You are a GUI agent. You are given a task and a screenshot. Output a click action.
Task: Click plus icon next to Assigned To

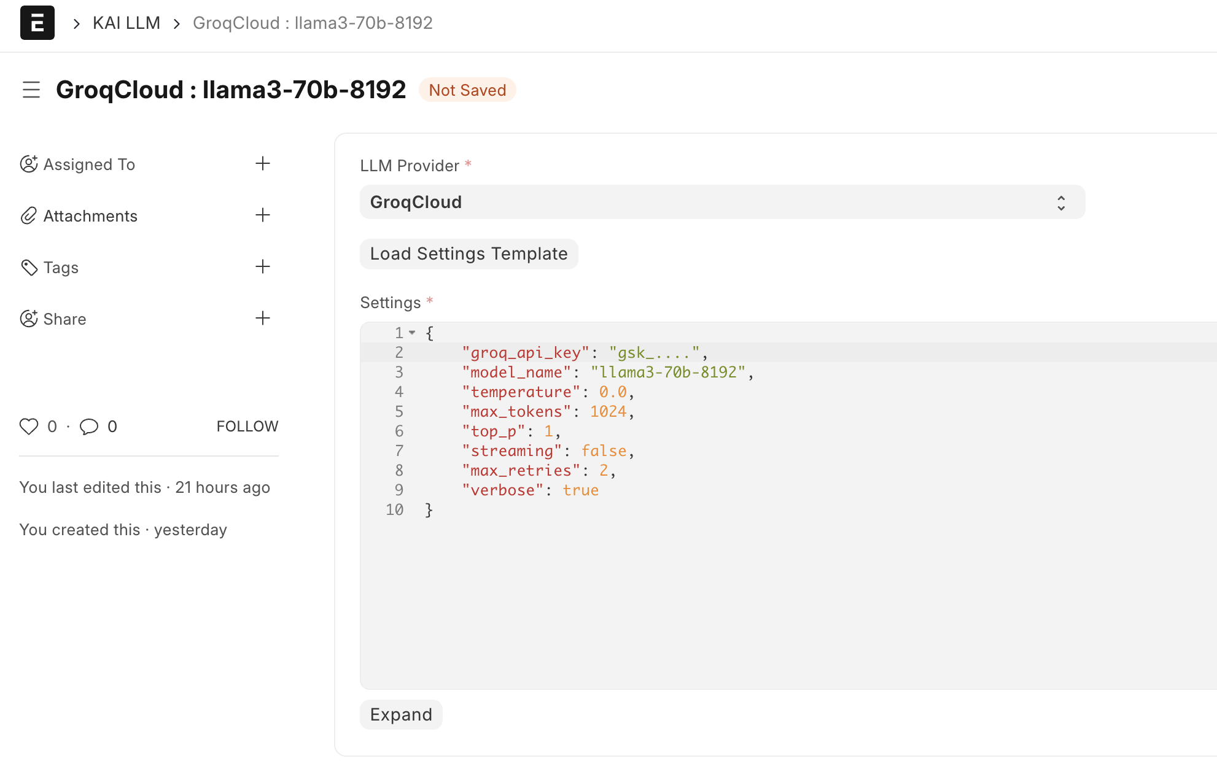[262, 163]
